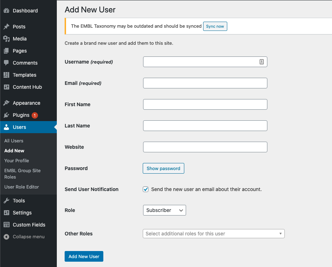
Task: Focus the Email input field
Action: click(x=205, y=83)
